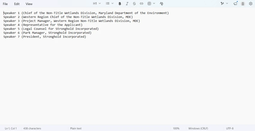Click the Plain text status entry
Screen dimensions: 255x131
76,128
